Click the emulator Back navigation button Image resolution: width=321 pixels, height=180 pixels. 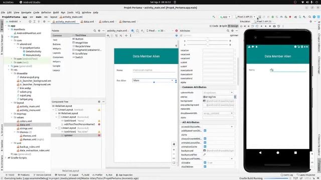pyautogui.click(x=260, y=152)
